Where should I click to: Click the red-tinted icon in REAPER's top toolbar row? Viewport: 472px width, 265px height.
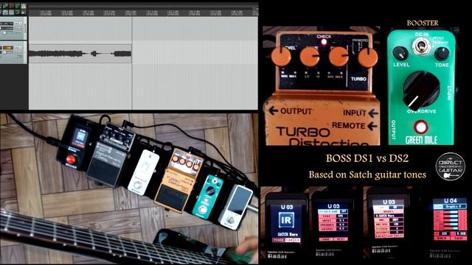[x=11, y=5]
